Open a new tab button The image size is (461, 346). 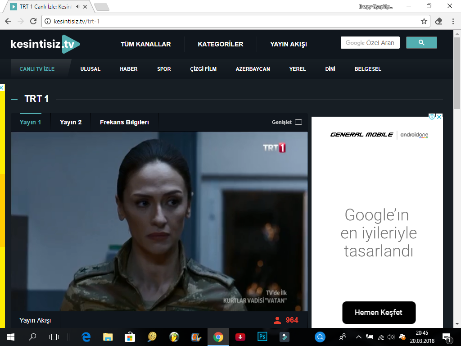tap(102, 7)
